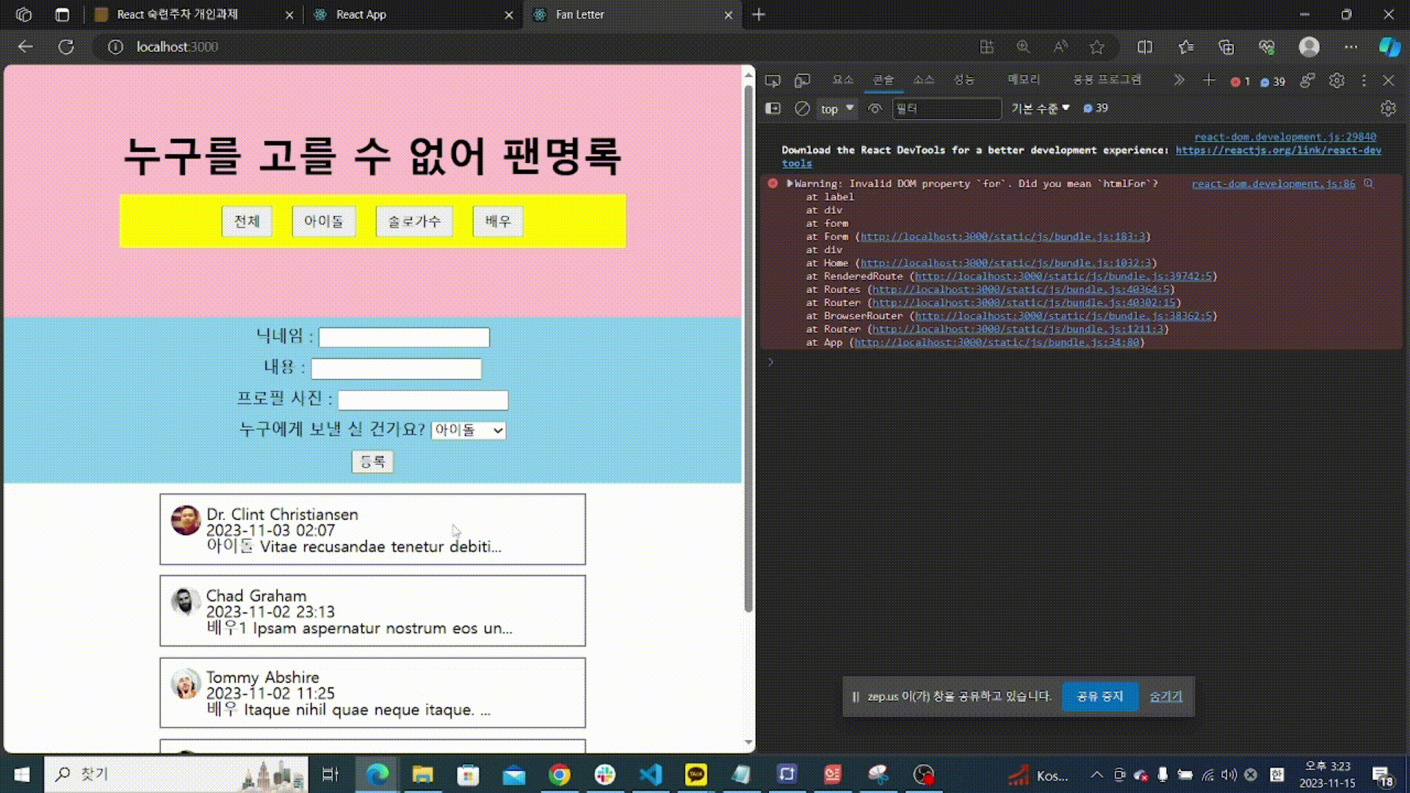1410x793 pixels.
Task: Open the 기본 수준 log level dropdown
Action: (x=1040, y=109)
